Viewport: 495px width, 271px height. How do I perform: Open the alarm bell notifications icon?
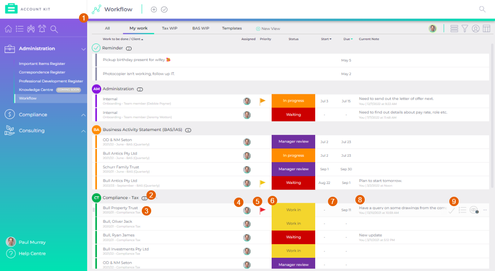[42, 29]
